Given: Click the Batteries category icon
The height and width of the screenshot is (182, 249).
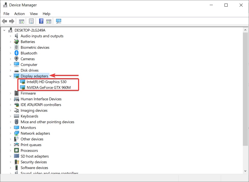Looking at the screenshot, I should point(16,42).
